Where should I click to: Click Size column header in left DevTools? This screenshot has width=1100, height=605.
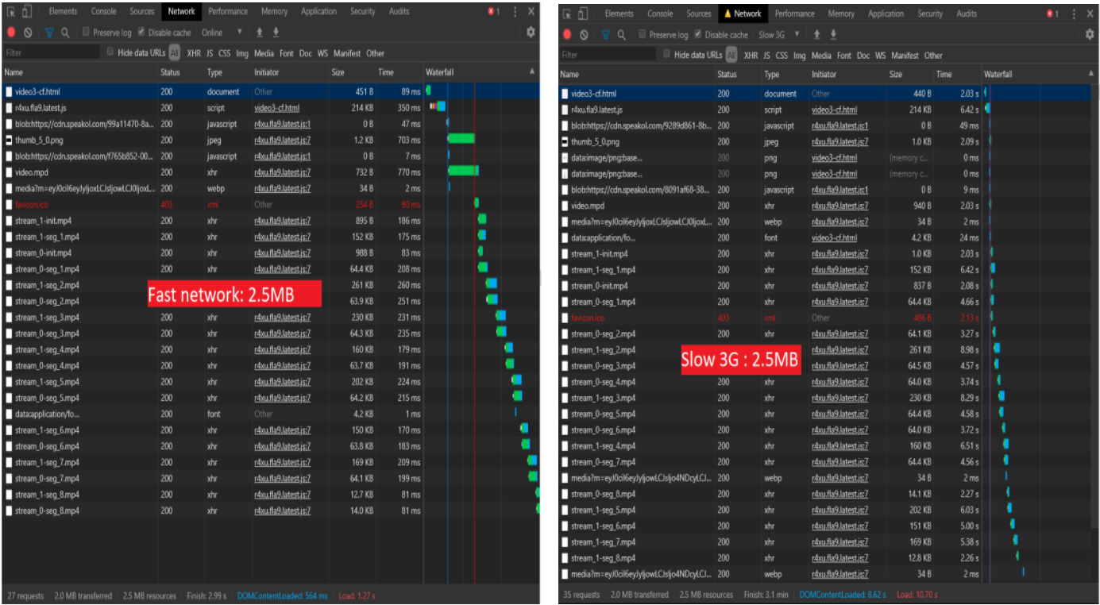pyautogui.click(x=353, y=72)
